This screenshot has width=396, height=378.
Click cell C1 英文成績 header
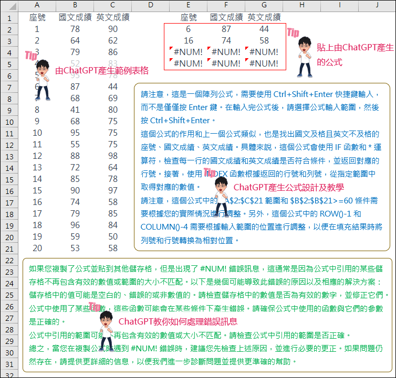(113, 17)
